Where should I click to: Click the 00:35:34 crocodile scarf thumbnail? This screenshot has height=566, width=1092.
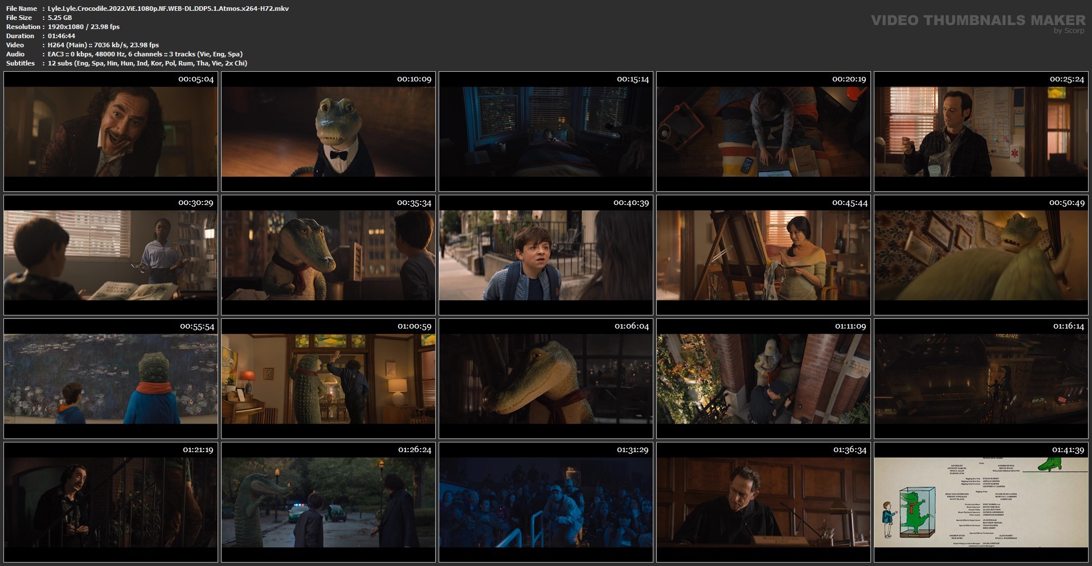click(x=328, y=255)
